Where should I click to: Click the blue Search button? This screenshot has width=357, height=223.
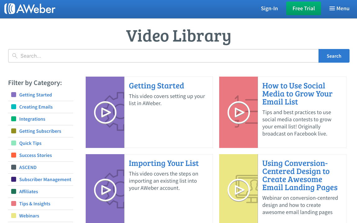pyautogui.click(x=334, y=56)
